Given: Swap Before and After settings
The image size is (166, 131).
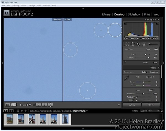Looking at the screenshot, I should 50,105.
